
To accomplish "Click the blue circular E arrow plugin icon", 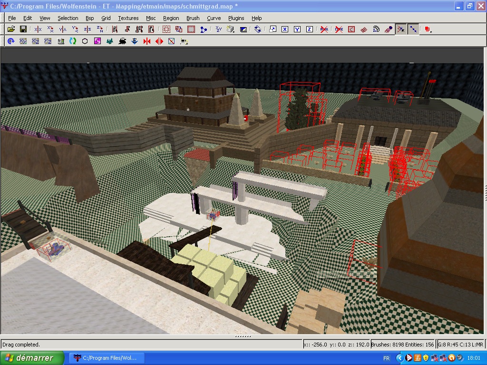I will coord(11,41).
